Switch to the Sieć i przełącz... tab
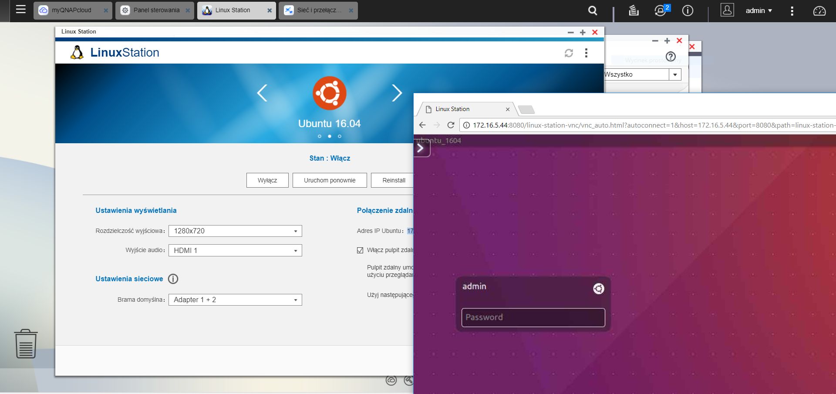 click(x=318, y=10)
